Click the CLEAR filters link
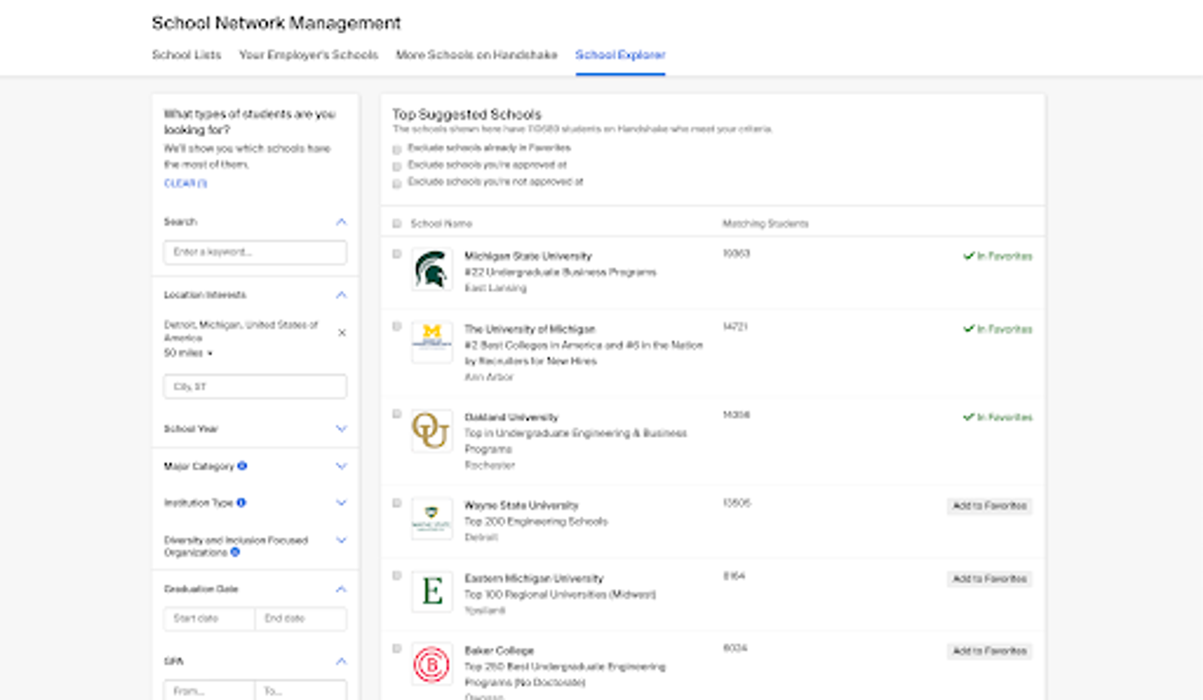 pos(185,183)
